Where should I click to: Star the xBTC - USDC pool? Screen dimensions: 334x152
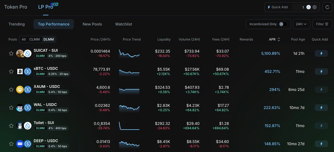[x=11, y=71]
